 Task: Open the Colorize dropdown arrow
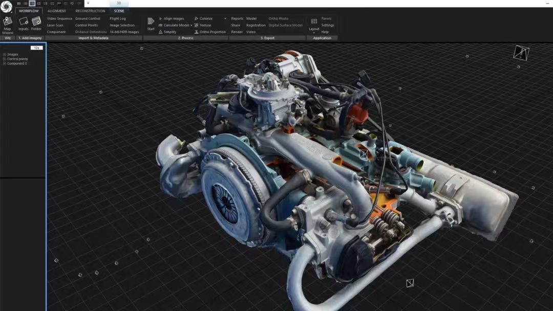[x=225, y=19]
